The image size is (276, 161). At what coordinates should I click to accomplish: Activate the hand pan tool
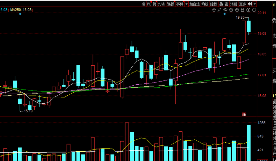237,10
